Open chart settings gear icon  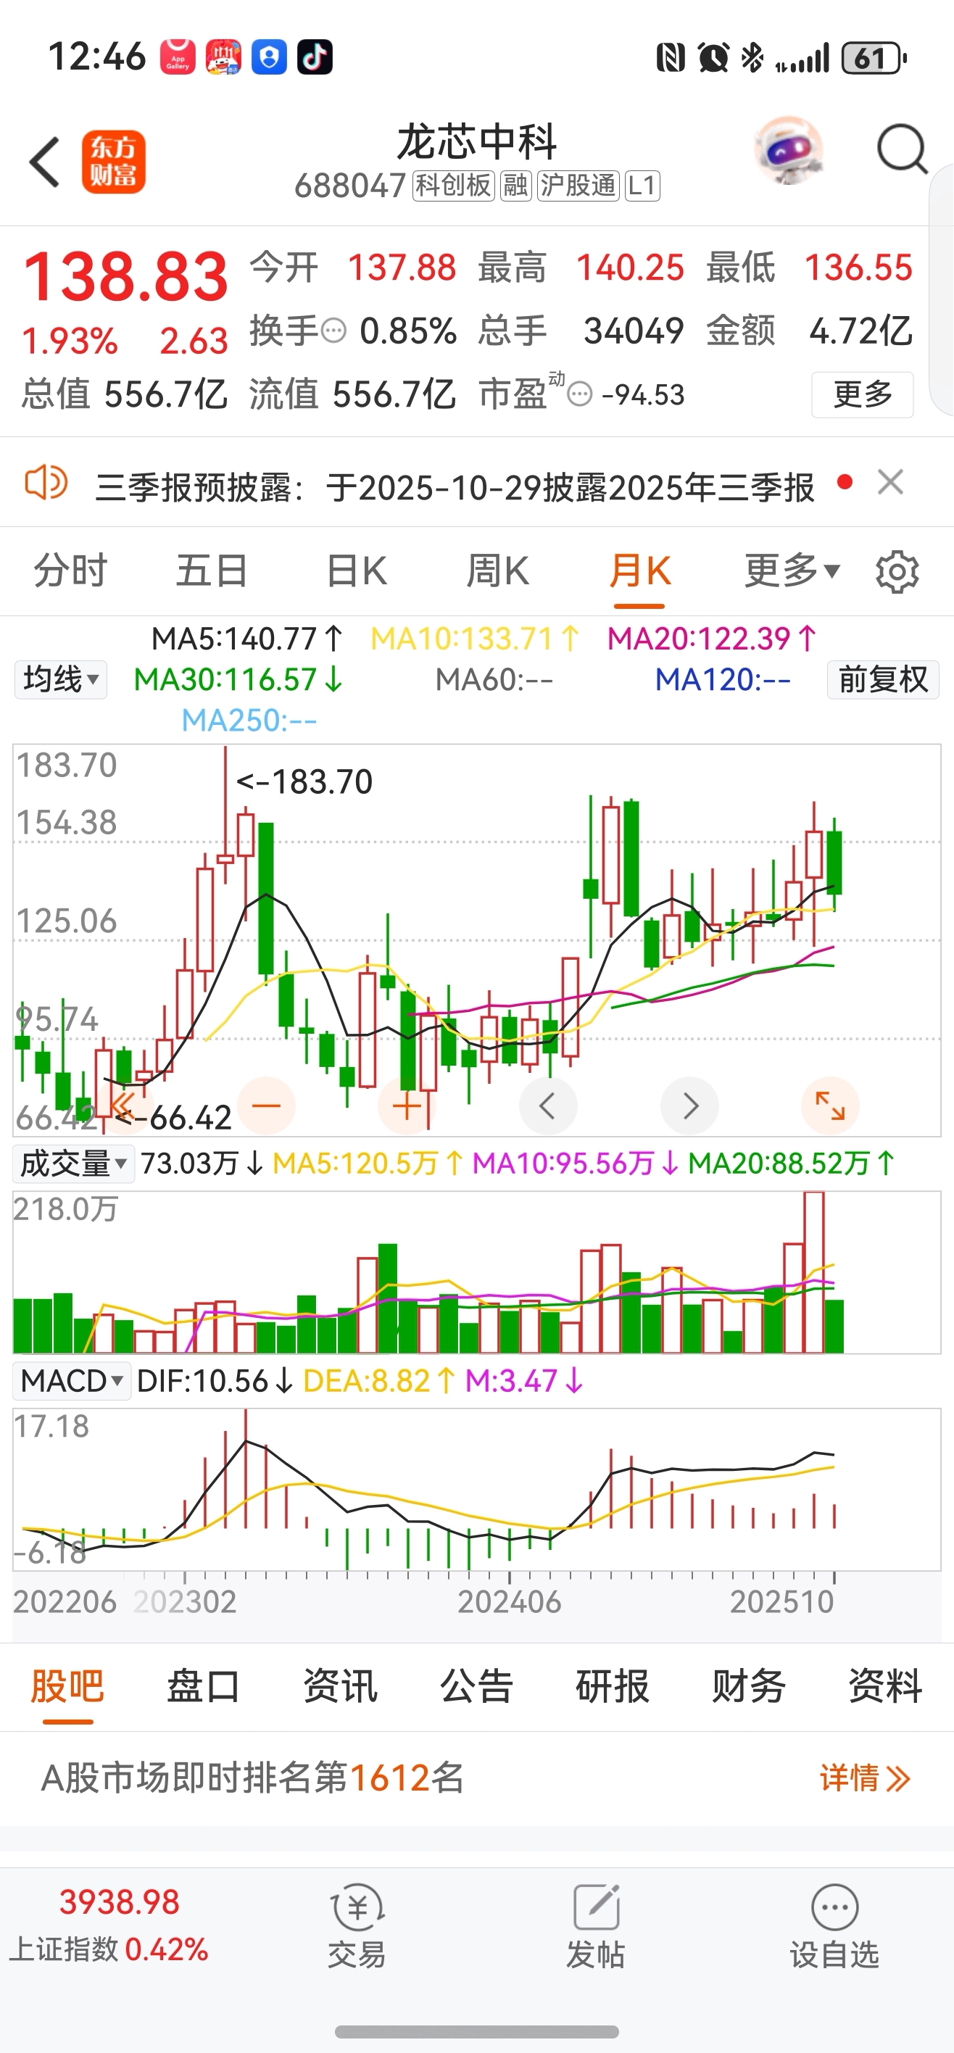(x=897, y=571)
